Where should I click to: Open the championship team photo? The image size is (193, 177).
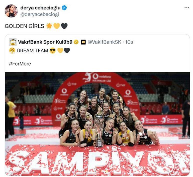pyautogui.click(x=97, y=124)
